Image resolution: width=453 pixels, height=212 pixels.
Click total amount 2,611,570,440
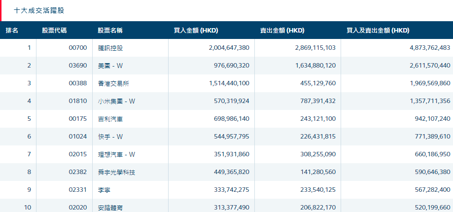pos(430,66)
